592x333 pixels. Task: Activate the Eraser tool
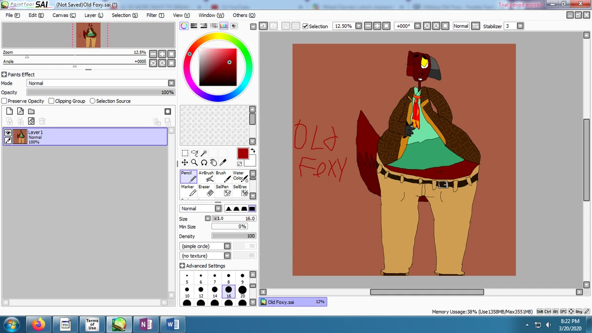point(206,190)
